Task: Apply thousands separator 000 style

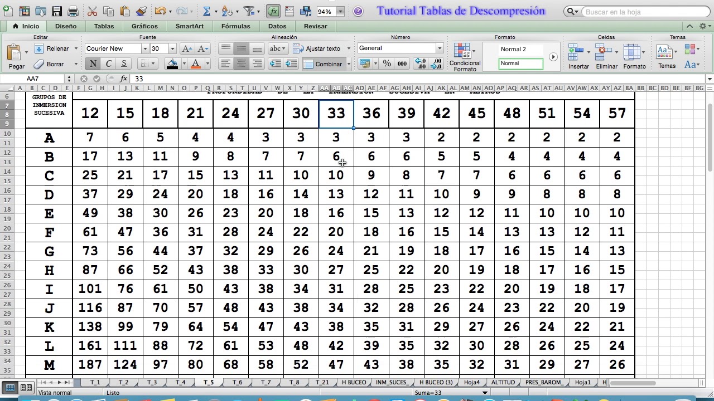Action: pos(402,63)
